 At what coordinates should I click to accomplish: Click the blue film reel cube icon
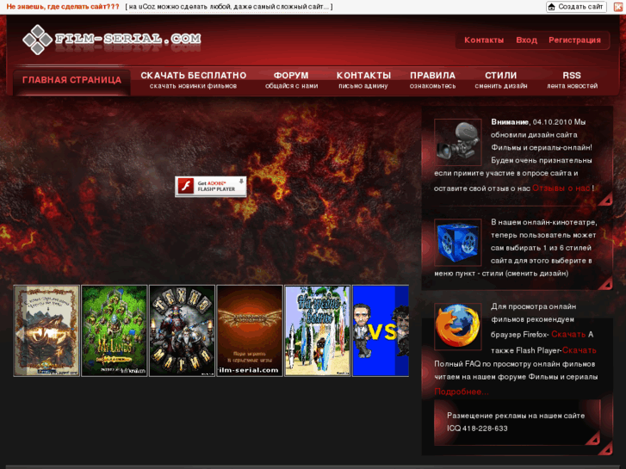457,243
